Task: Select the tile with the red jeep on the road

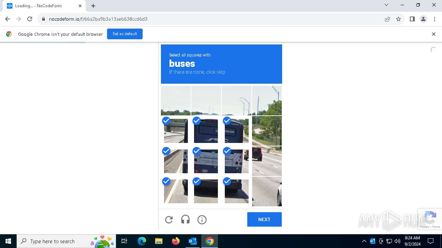Action: [267, 161]
